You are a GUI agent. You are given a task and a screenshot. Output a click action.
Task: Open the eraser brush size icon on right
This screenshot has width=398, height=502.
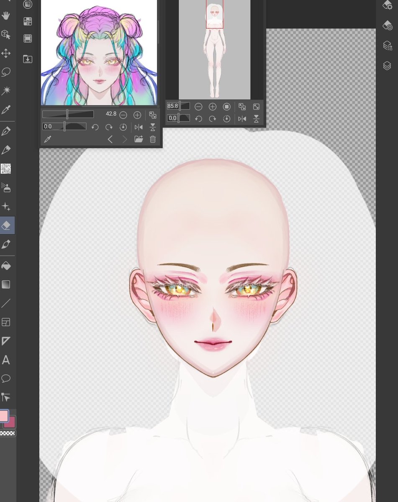387,26
